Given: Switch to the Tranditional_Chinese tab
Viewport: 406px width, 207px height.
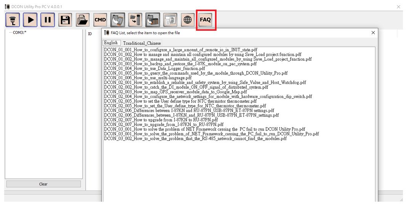Looking at the screenshot, I should click(142, 43).
